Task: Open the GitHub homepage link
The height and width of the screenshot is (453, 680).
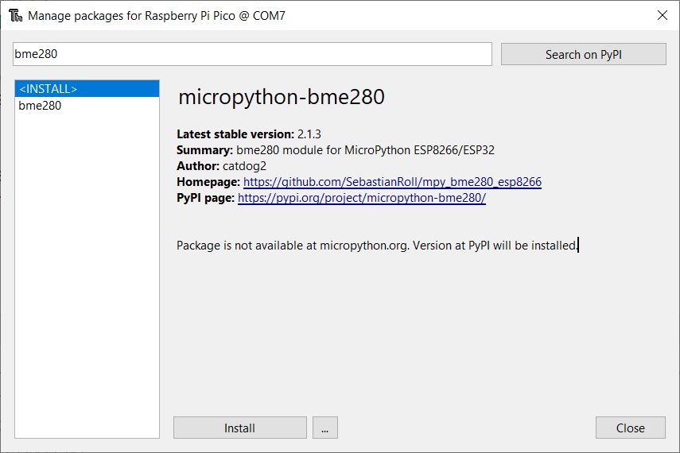Action: click(x=392, y=182)
